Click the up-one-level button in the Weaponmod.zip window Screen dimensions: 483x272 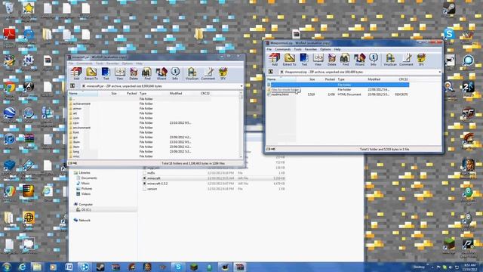click(271, 72)
